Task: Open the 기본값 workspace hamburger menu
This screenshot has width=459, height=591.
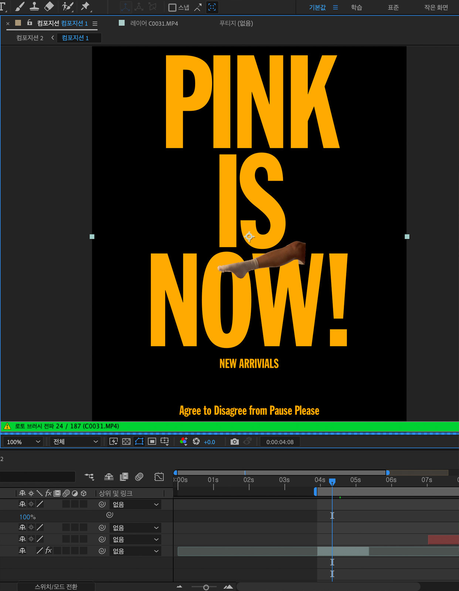Action: tap(335, 7)
